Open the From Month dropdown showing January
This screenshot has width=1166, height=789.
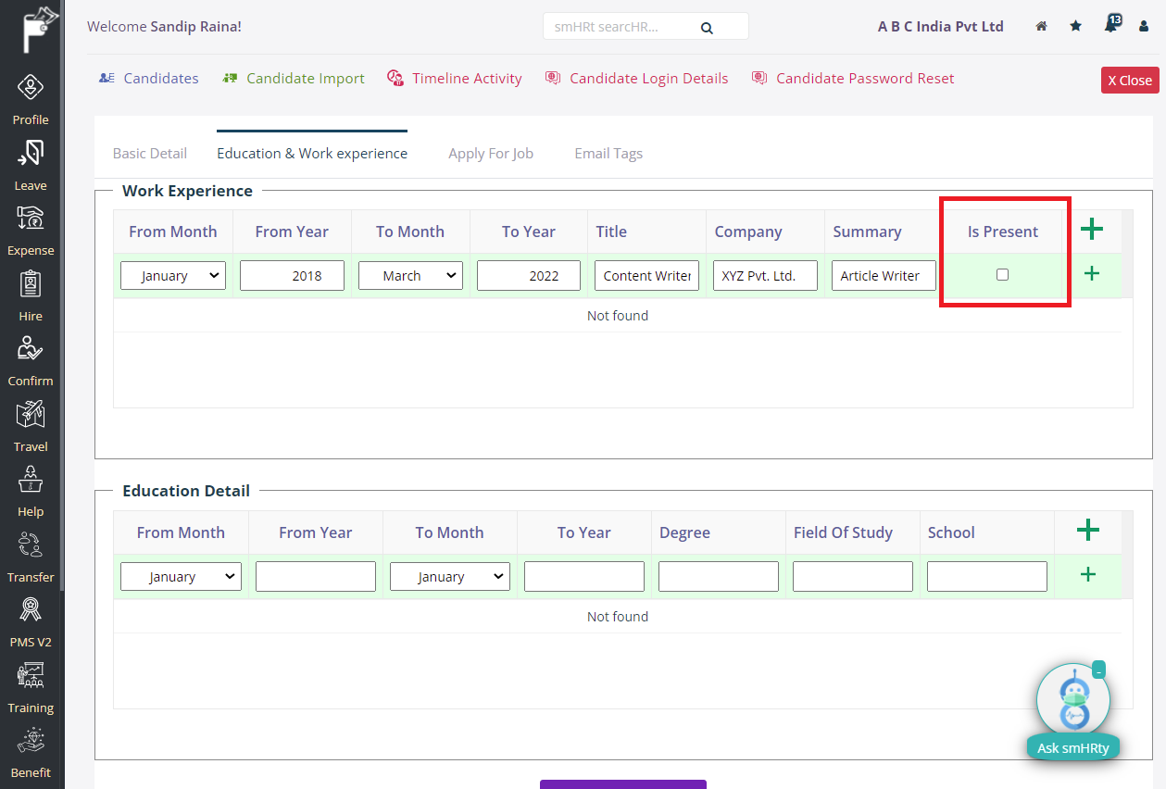click(173, 275)
